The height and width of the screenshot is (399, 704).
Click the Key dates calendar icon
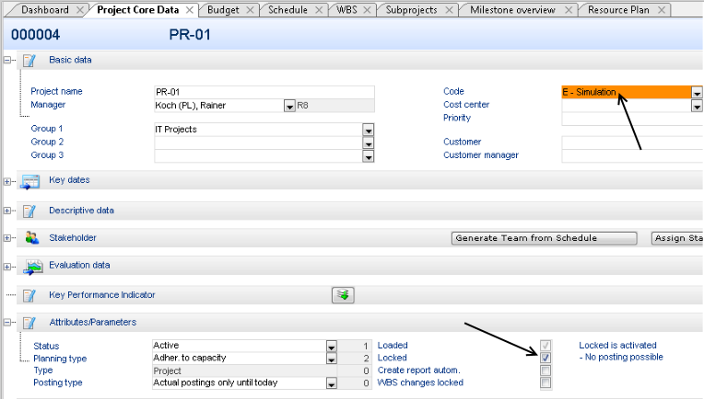[30, 182]
